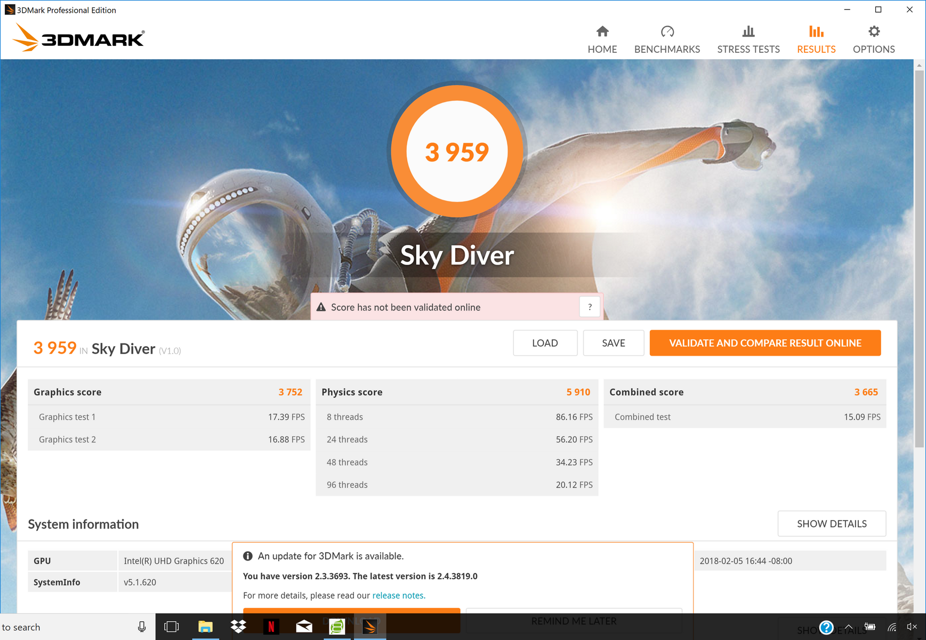The height and width of the screenshot is (640, 926).
Task: Click the large 3 959 score in the orange circle
Action: click(x=457, y=152)
